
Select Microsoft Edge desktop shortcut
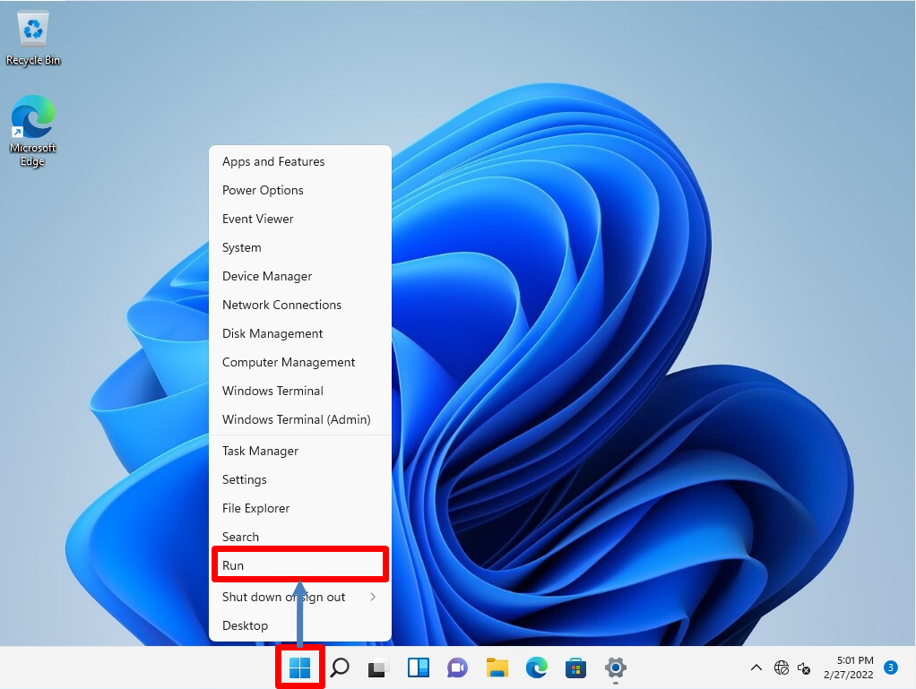click(x=32, y=132)
